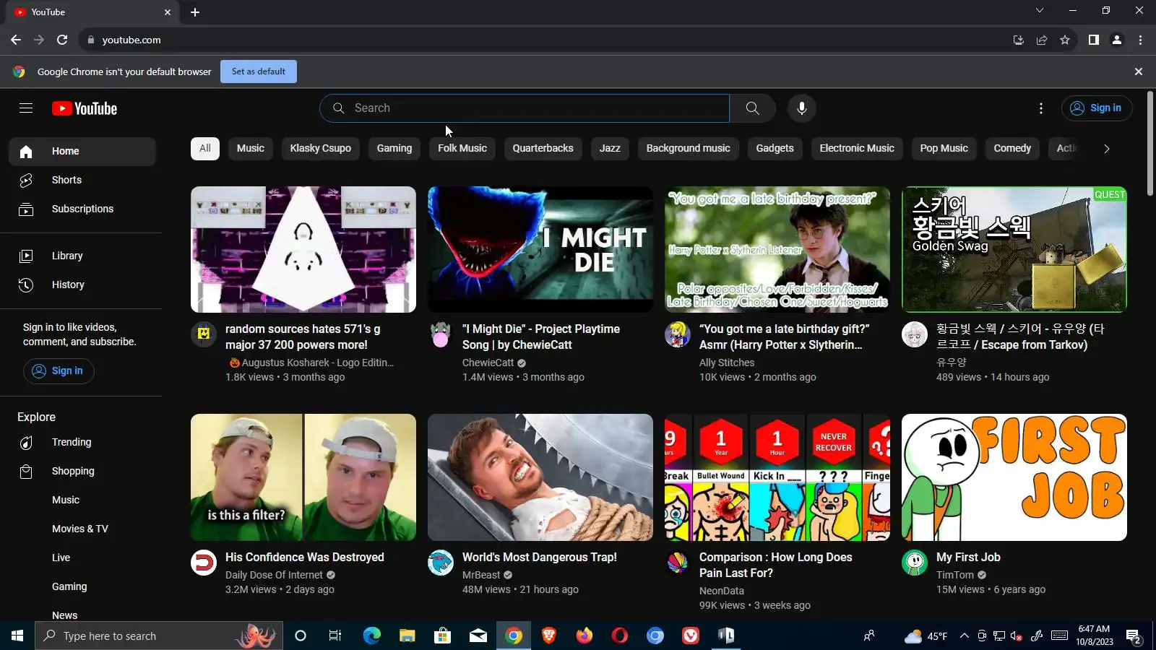Image resolution: width=1156 pixels, height=650 pixels.
Task: Open Live in Explore section
Action: (82, 558)
